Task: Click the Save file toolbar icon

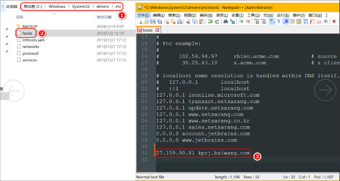Action: pyautogui.click(x=153, y=21)
